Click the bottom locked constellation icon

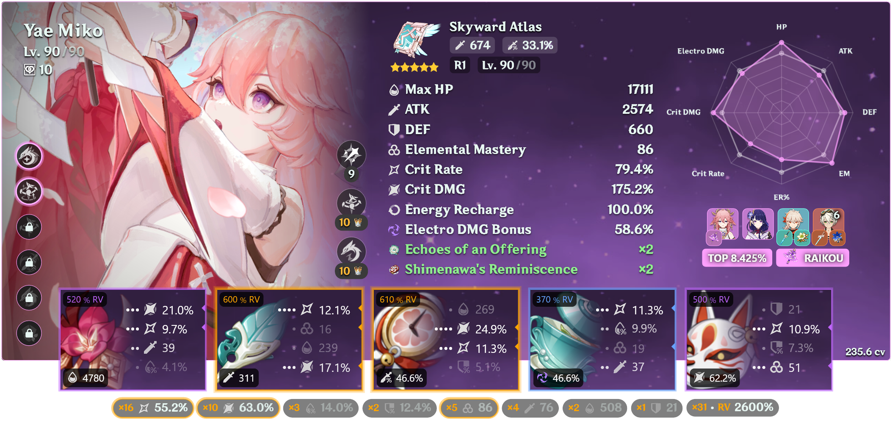[x=29, y=333]
